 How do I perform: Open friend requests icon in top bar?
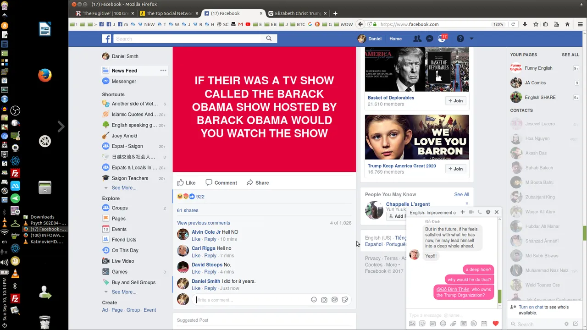pyautogui.click(x=417, y=39)
